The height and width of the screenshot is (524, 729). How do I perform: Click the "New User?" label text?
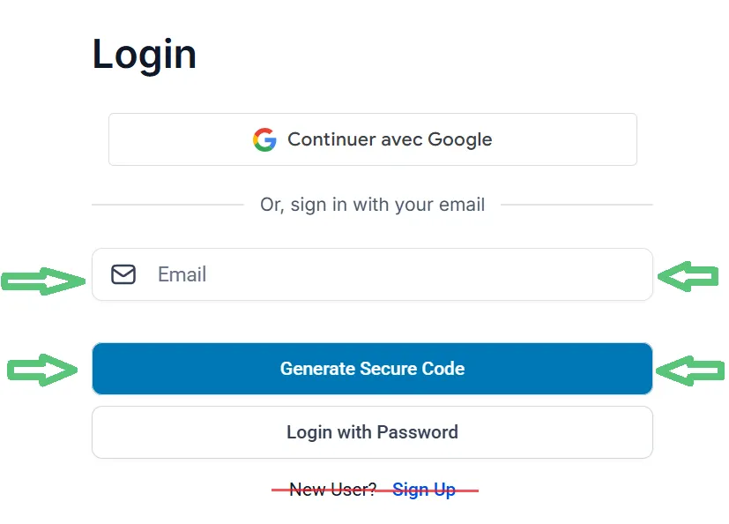pyautogui.click(x=333, y=490)
